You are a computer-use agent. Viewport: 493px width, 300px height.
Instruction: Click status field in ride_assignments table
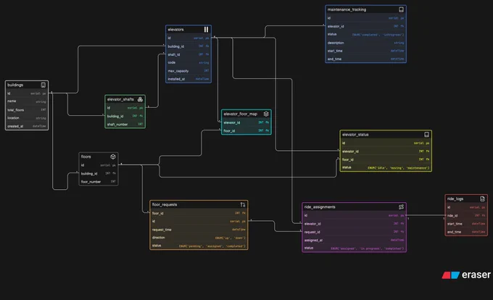click(x=354, y=248)
